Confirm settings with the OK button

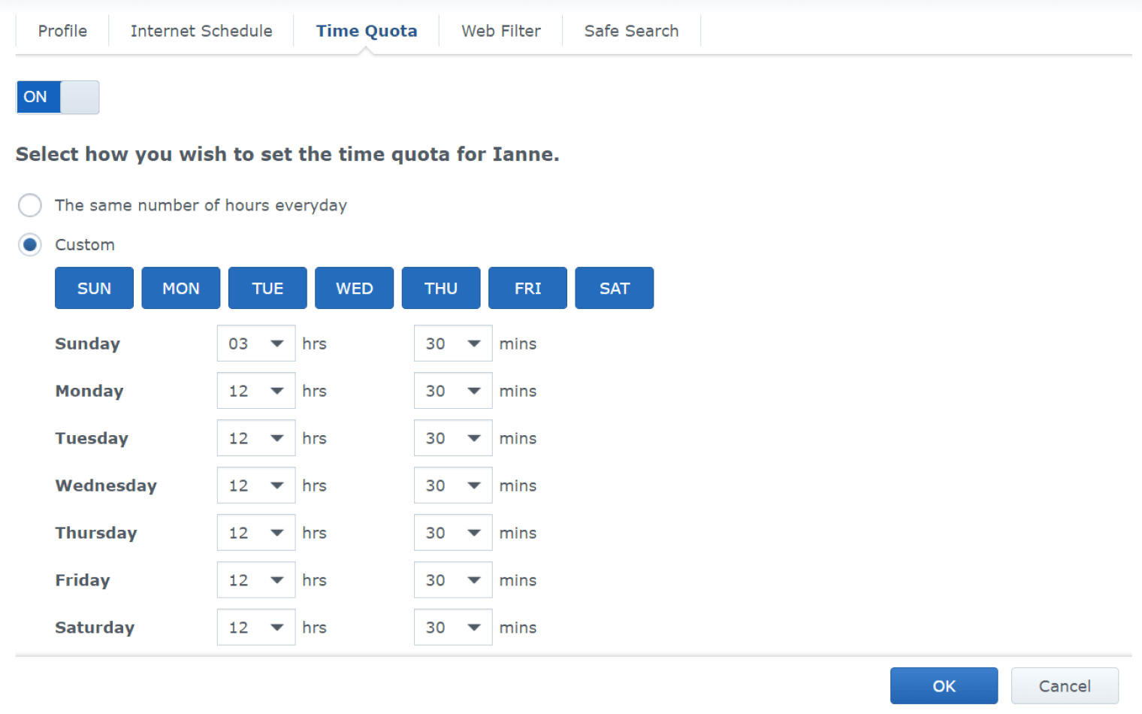(944, 686)
